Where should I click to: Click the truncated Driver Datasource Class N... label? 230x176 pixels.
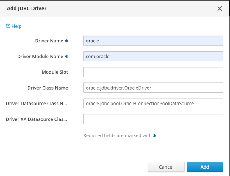[x=36, y=104]
